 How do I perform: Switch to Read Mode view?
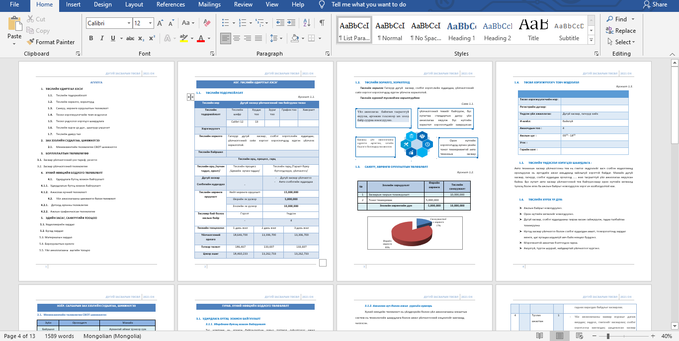539,336
